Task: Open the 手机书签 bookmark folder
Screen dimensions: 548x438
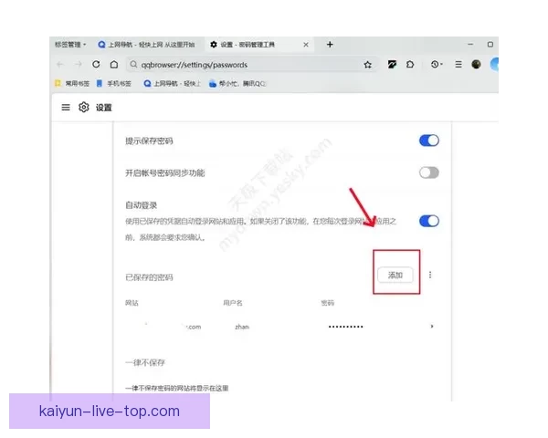Action: tap(114, 83)
